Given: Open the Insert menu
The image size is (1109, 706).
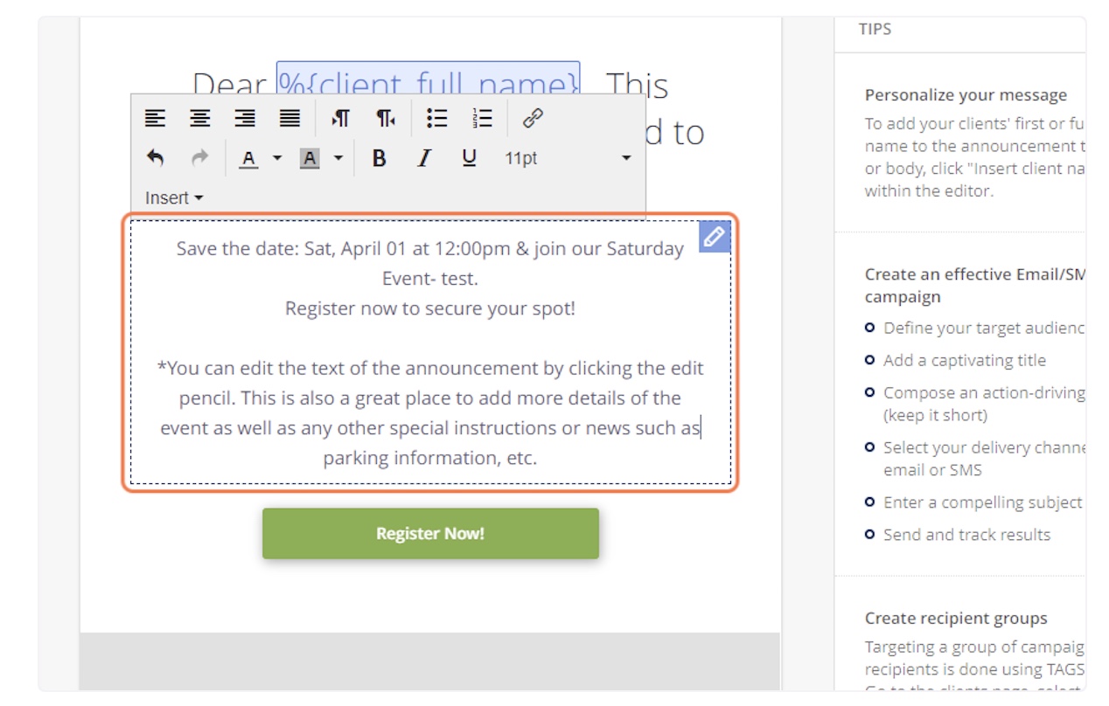Looking at the screenshot, I should [174, 198].
